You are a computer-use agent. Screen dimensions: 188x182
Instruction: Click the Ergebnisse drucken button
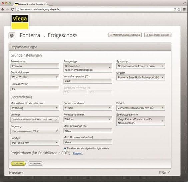(158, 35)
